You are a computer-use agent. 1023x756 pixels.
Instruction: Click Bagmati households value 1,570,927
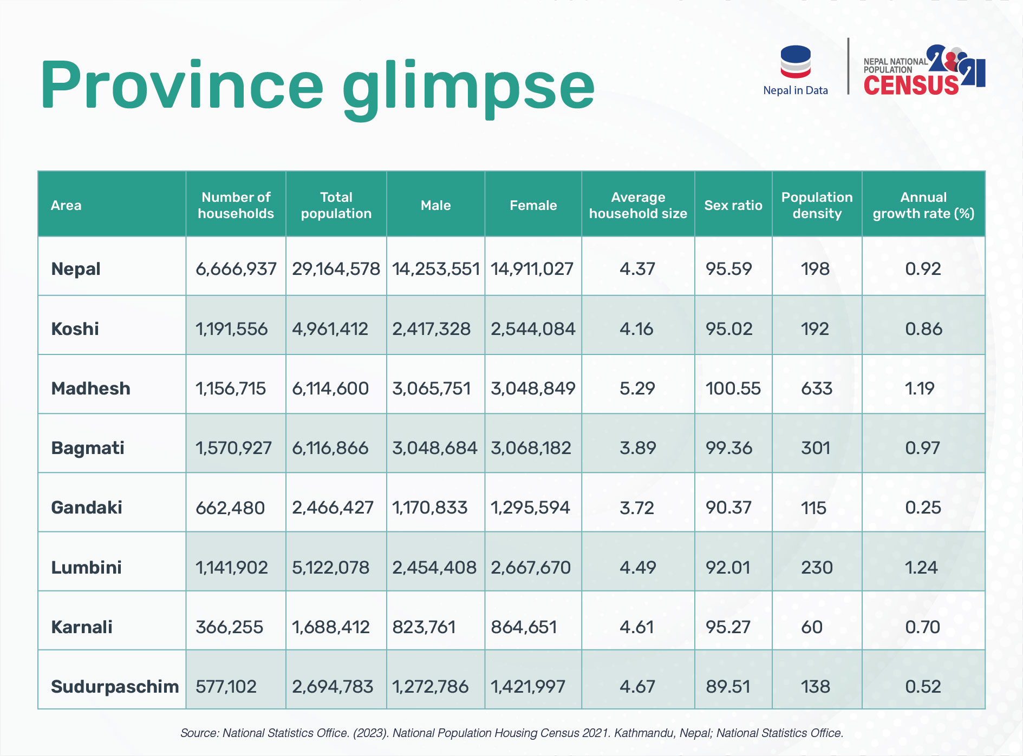234,448
